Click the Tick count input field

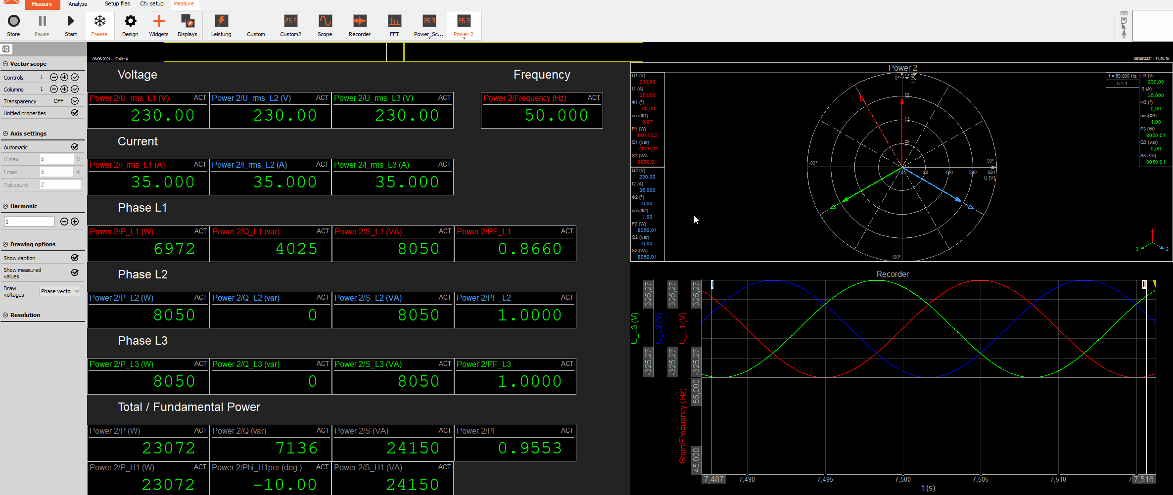coord(60,184)
